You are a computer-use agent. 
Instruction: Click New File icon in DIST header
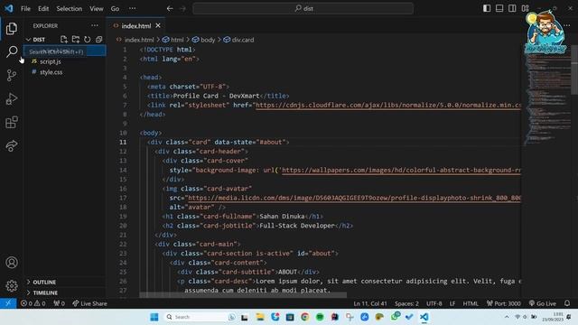(64, 40)
